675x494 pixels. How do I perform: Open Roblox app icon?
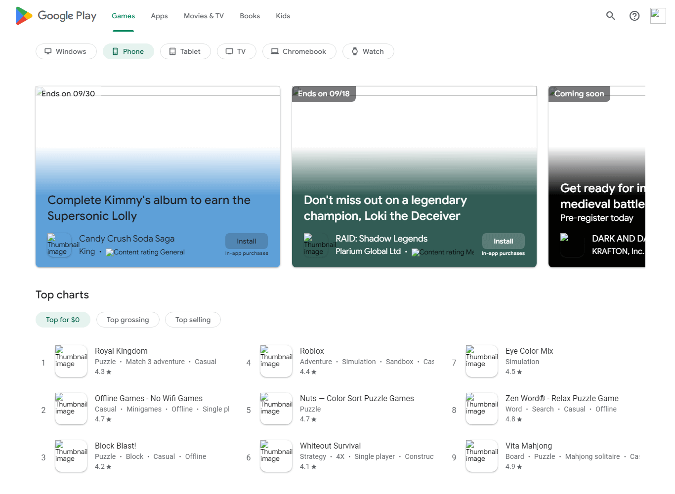276,361
